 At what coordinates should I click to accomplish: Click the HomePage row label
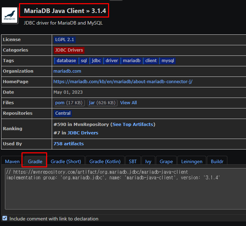tap(15, 82)
